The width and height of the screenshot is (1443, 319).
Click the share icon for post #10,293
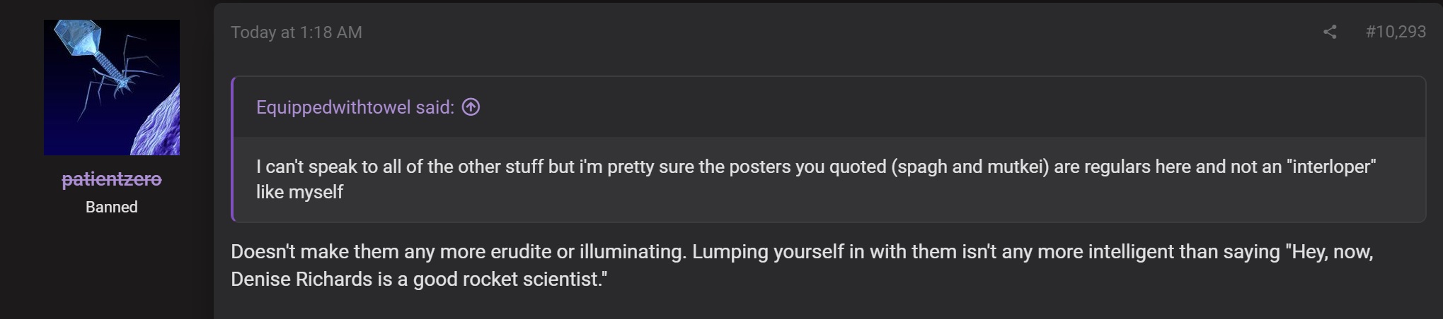(x=1330, y=32)
